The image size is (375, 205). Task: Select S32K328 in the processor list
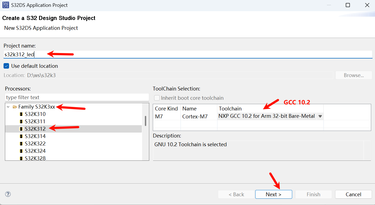35,158
